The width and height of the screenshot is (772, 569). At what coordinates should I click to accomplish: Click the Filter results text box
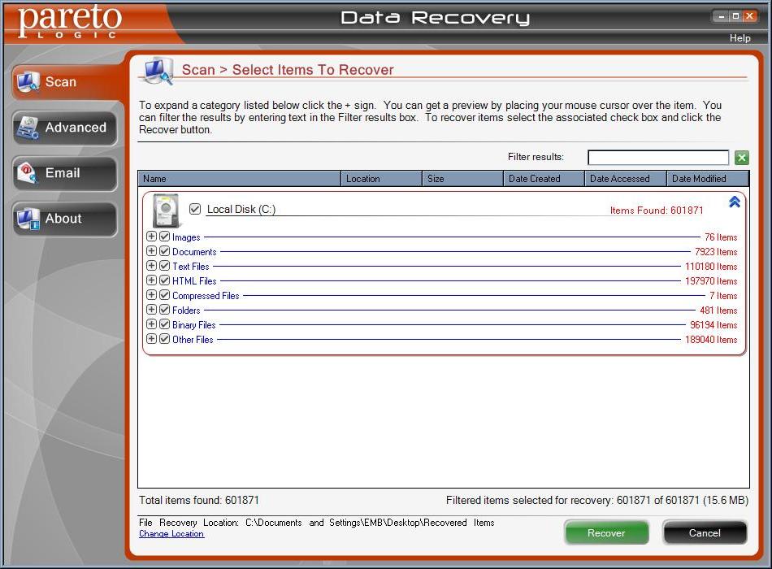point(657,158)
